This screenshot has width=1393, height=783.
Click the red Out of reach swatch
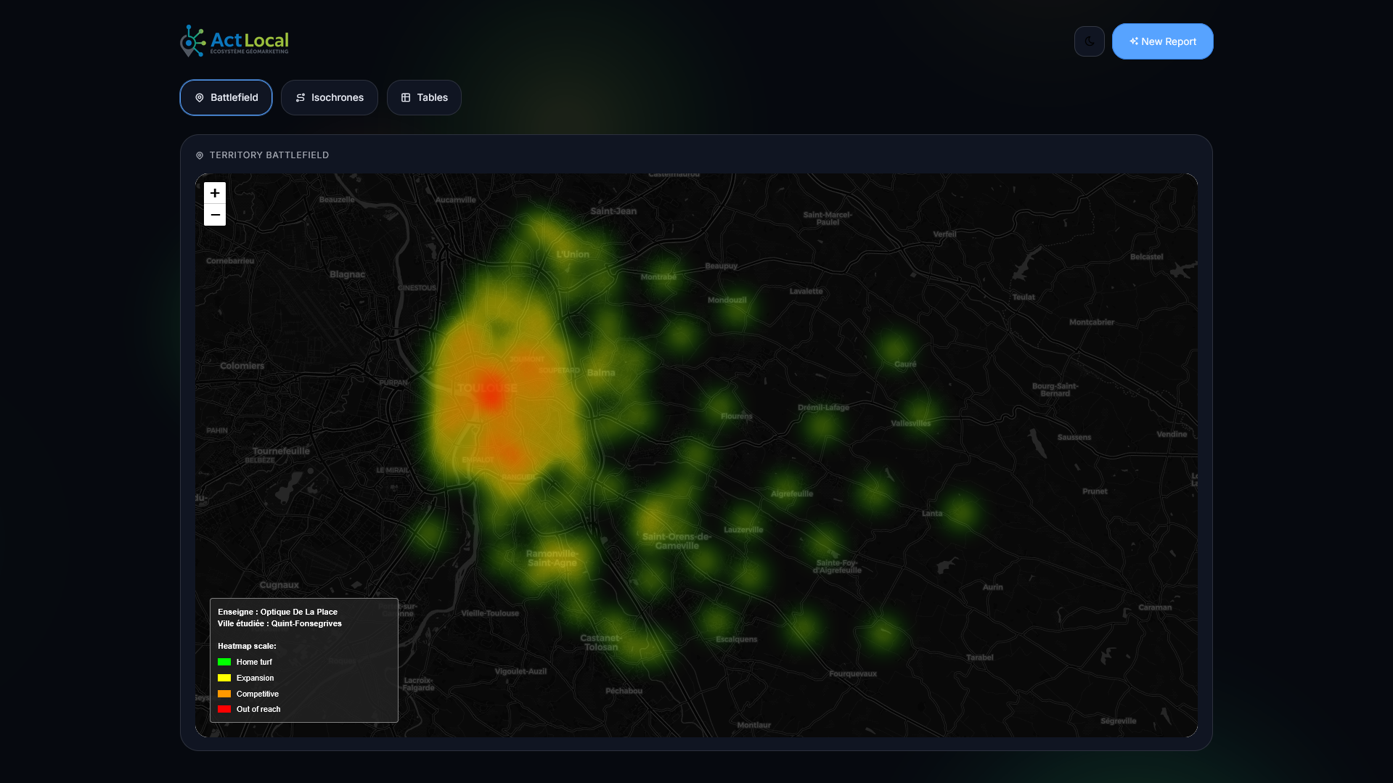(224, 709)
